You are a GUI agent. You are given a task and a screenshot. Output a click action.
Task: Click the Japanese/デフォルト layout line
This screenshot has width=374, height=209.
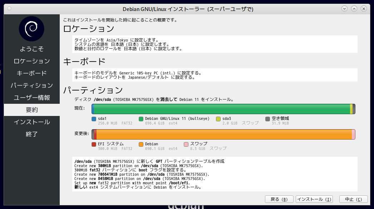pyautogui.click(x=135, y=77)
